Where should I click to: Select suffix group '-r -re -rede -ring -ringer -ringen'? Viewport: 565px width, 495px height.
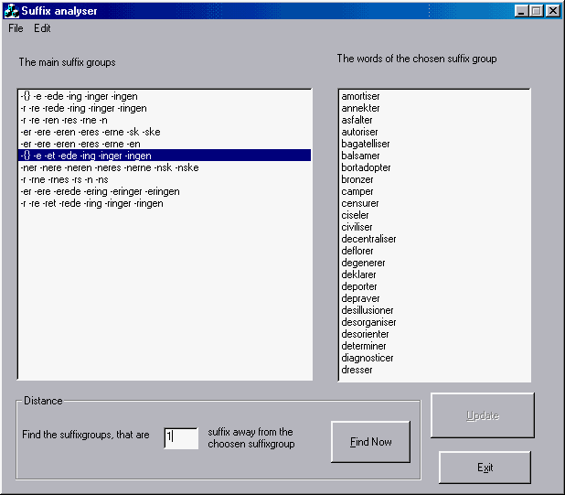point(165,108)
